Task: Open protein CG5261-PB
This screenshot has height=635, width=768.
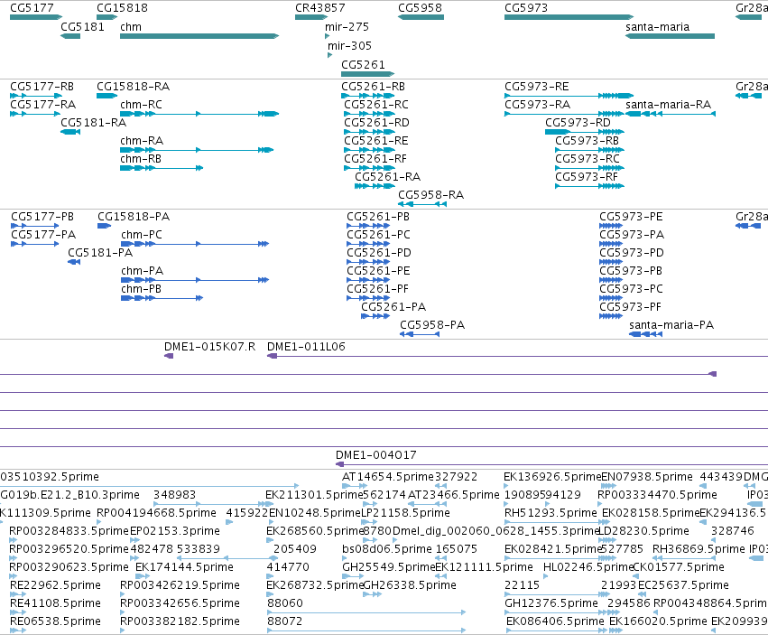Action: tap(378, 217)
